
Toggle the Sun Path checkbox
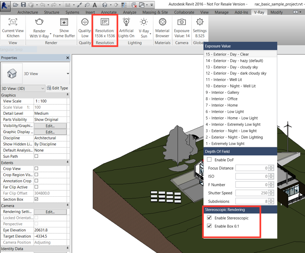pos(36,156)
